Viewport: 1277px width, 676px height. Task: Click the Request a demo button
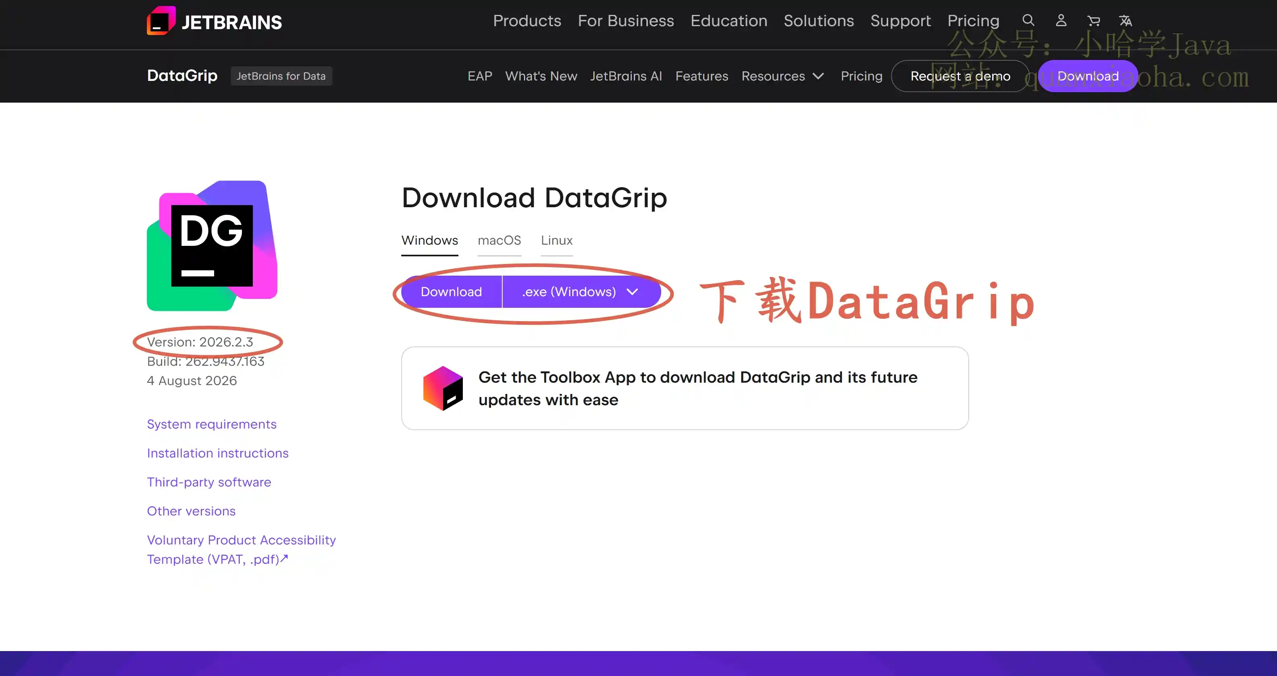tap(960, 76)
